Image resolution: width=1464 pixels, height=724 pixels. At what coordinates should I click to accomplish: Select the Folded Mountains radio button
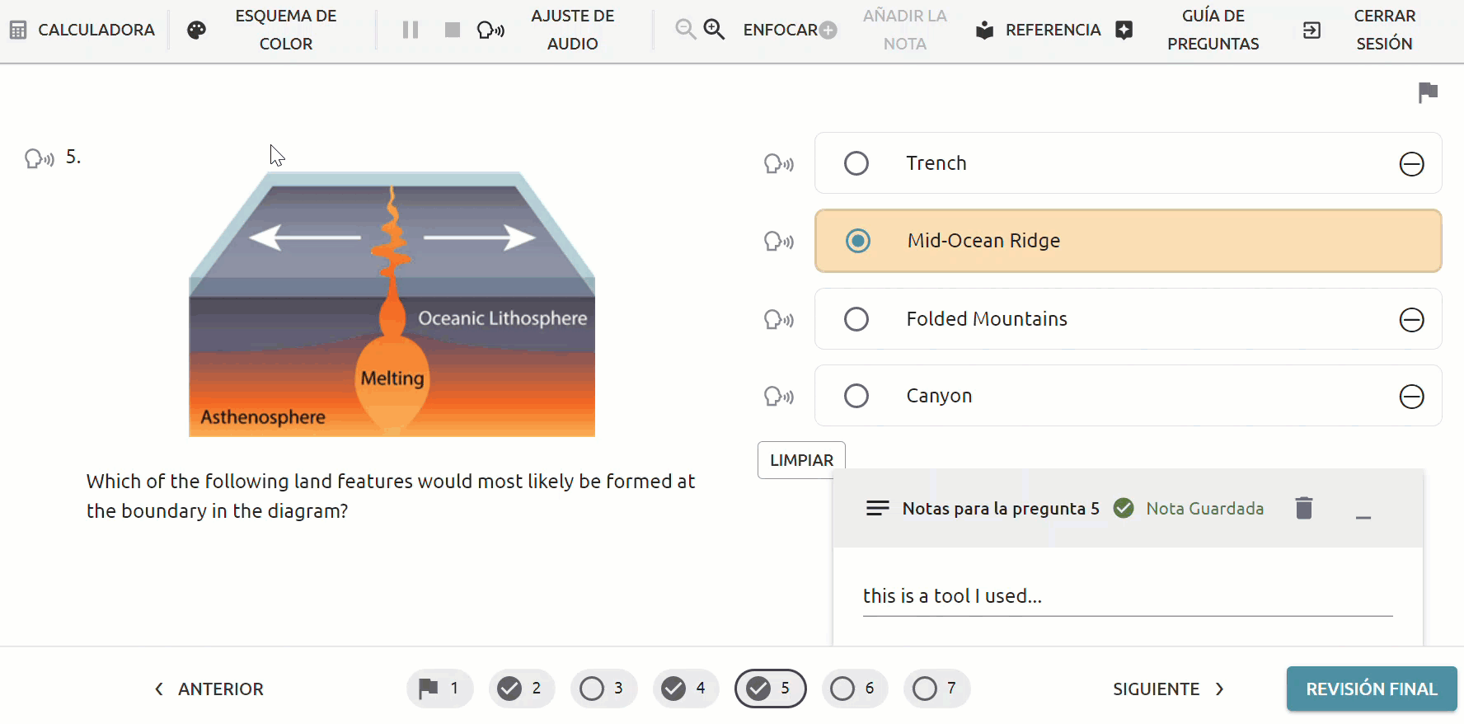click(856, 319)
